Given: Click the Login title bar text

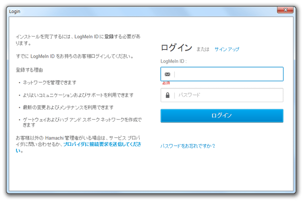Looking at the screenshot, I should pos(15,12).
